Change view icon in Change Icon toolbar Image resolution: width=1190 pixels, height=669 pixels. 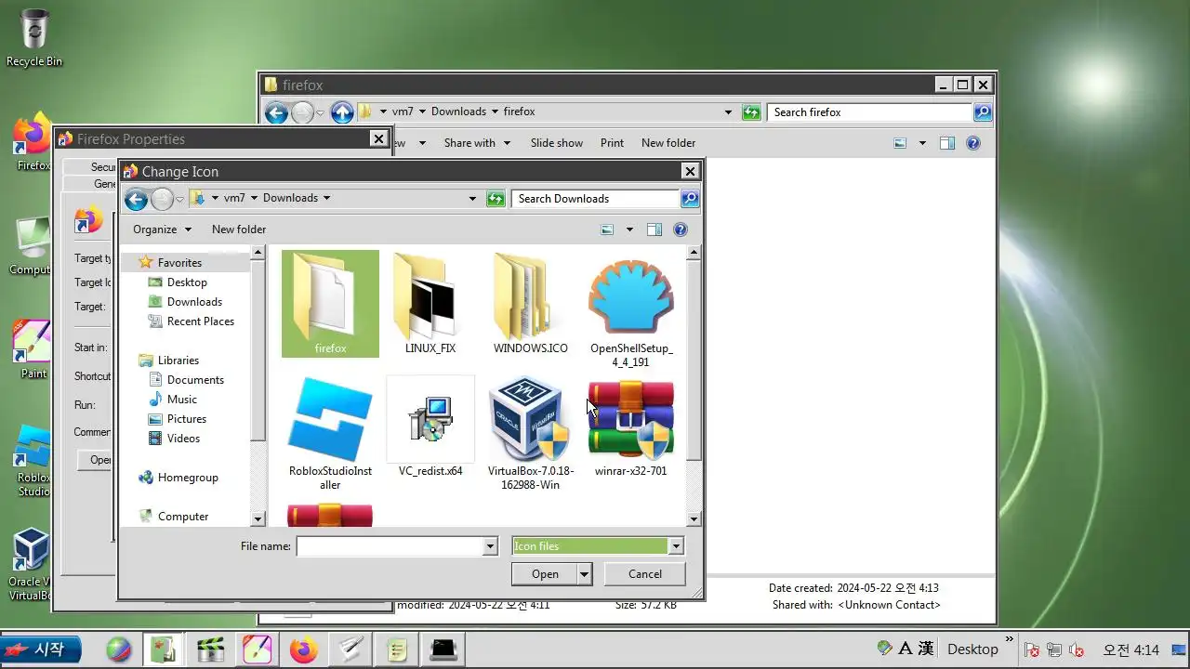[607, 230]
